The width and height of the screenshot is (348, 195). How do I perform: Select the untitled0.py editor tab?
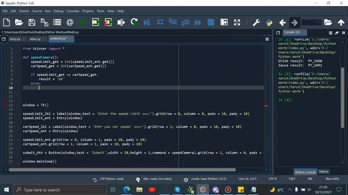click(x=61, y=38)
